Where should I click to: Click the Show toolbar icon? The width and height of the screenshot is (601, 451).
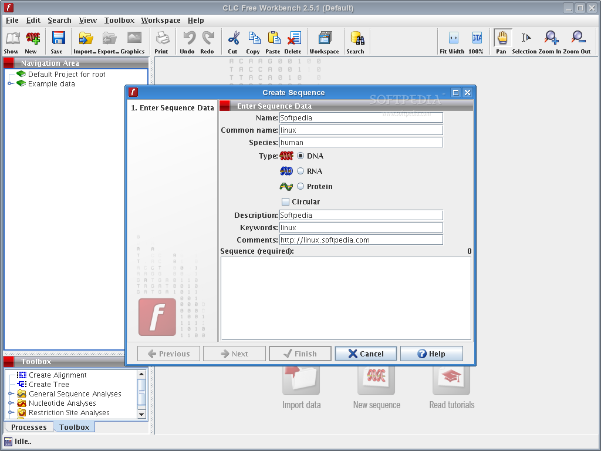point(12,39)
